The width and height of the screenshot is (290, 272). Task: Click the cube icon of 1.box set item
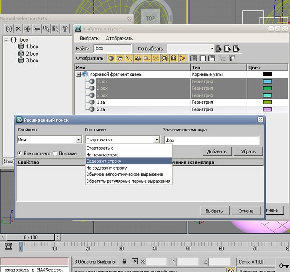(x=21, y=46)
